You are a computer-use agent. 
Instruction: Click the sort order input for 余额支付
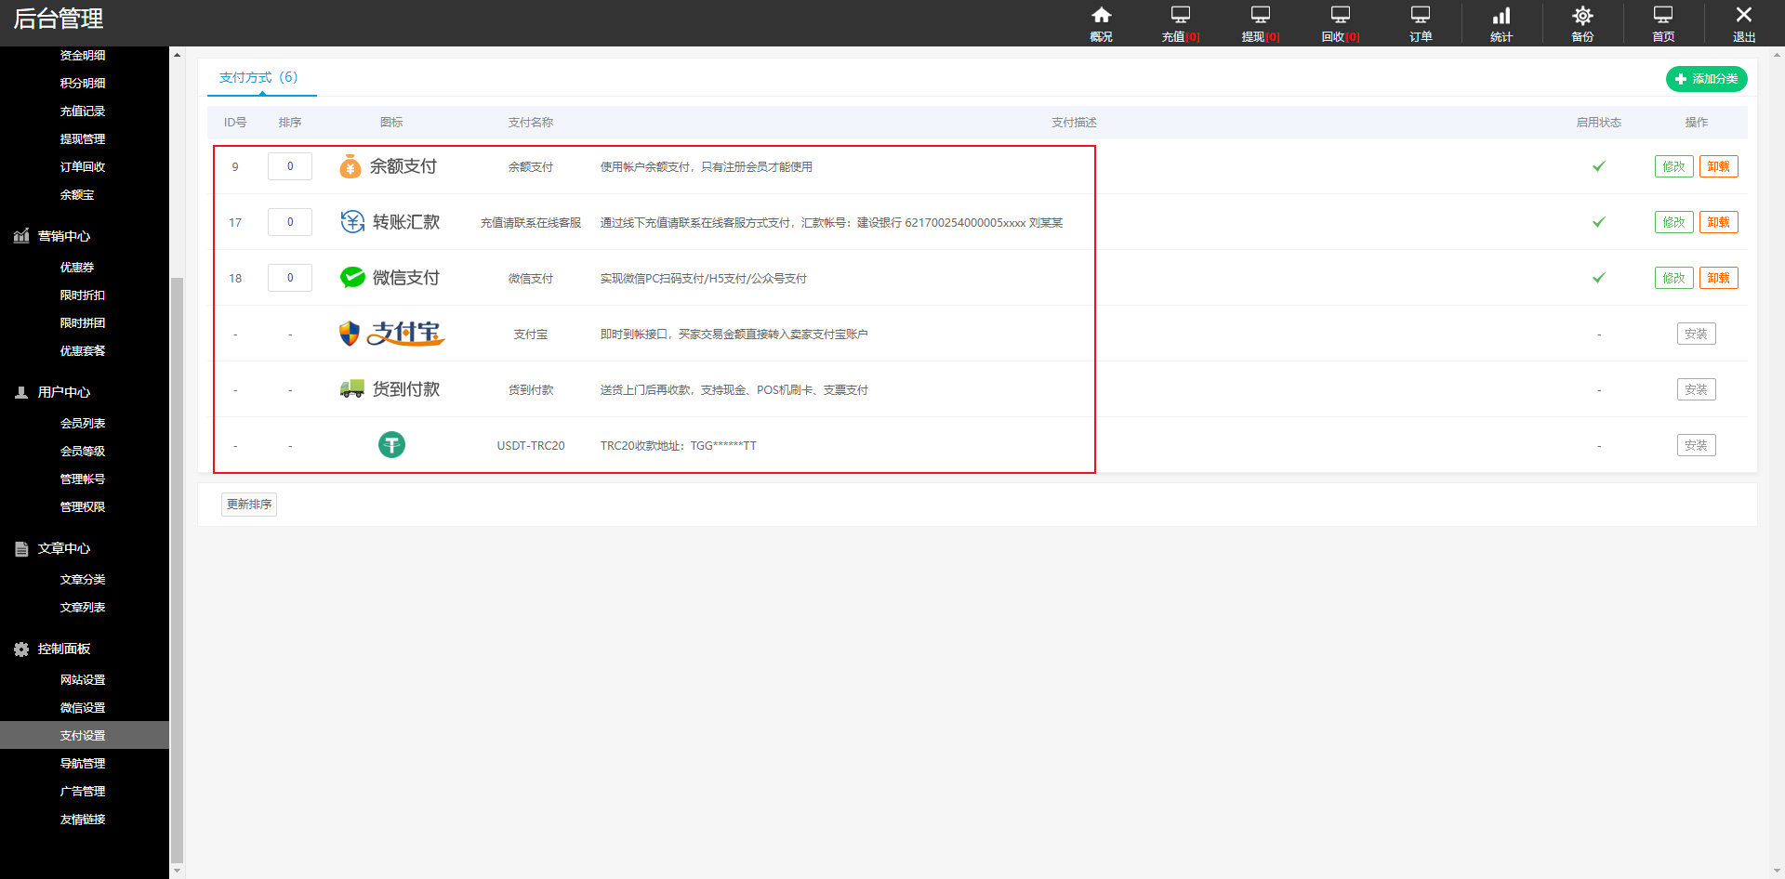pyautogui.click(x=289, y=166)
